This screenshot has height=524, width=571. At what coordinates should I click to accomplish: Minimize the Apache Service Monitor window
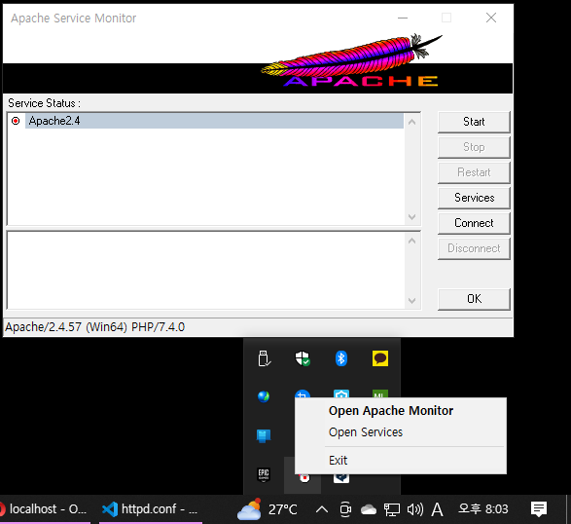(x=403, y=18)
